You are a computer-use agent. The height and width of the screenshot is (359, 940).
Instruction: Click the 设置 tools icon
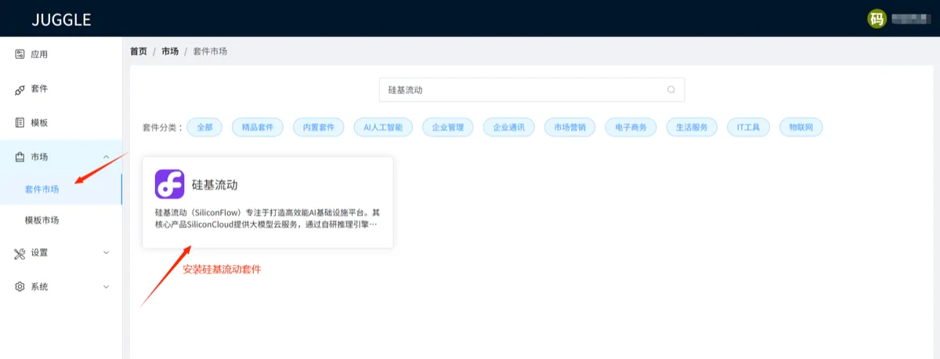click(20, 252)
